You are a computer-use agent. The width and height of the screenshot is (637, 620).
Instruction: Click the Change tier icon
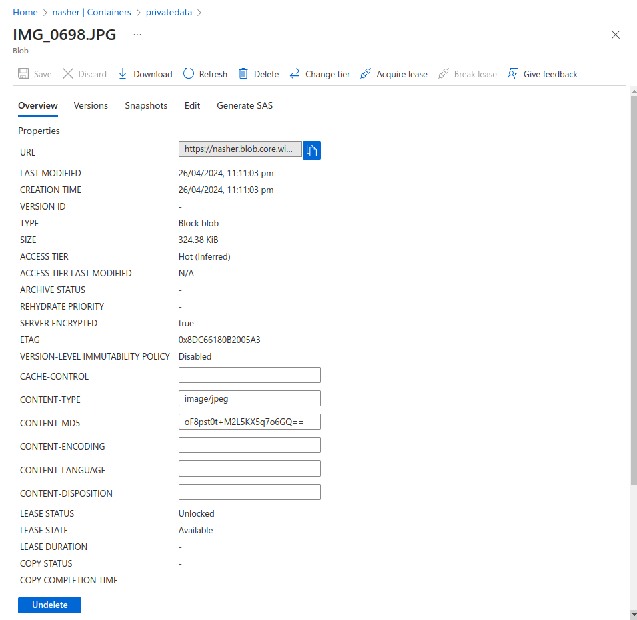point(295,74)
